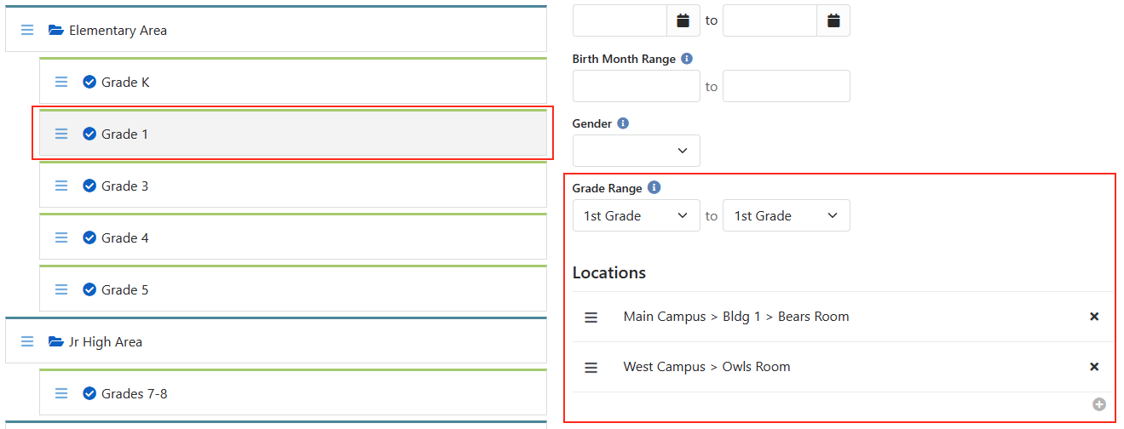Open the grade range end dropdown
The image size is (1124, 429).
point(787,215)
